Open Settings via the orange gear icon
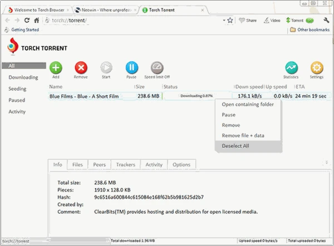This screenshot has height=246, width=334. [x=317, y=68]
